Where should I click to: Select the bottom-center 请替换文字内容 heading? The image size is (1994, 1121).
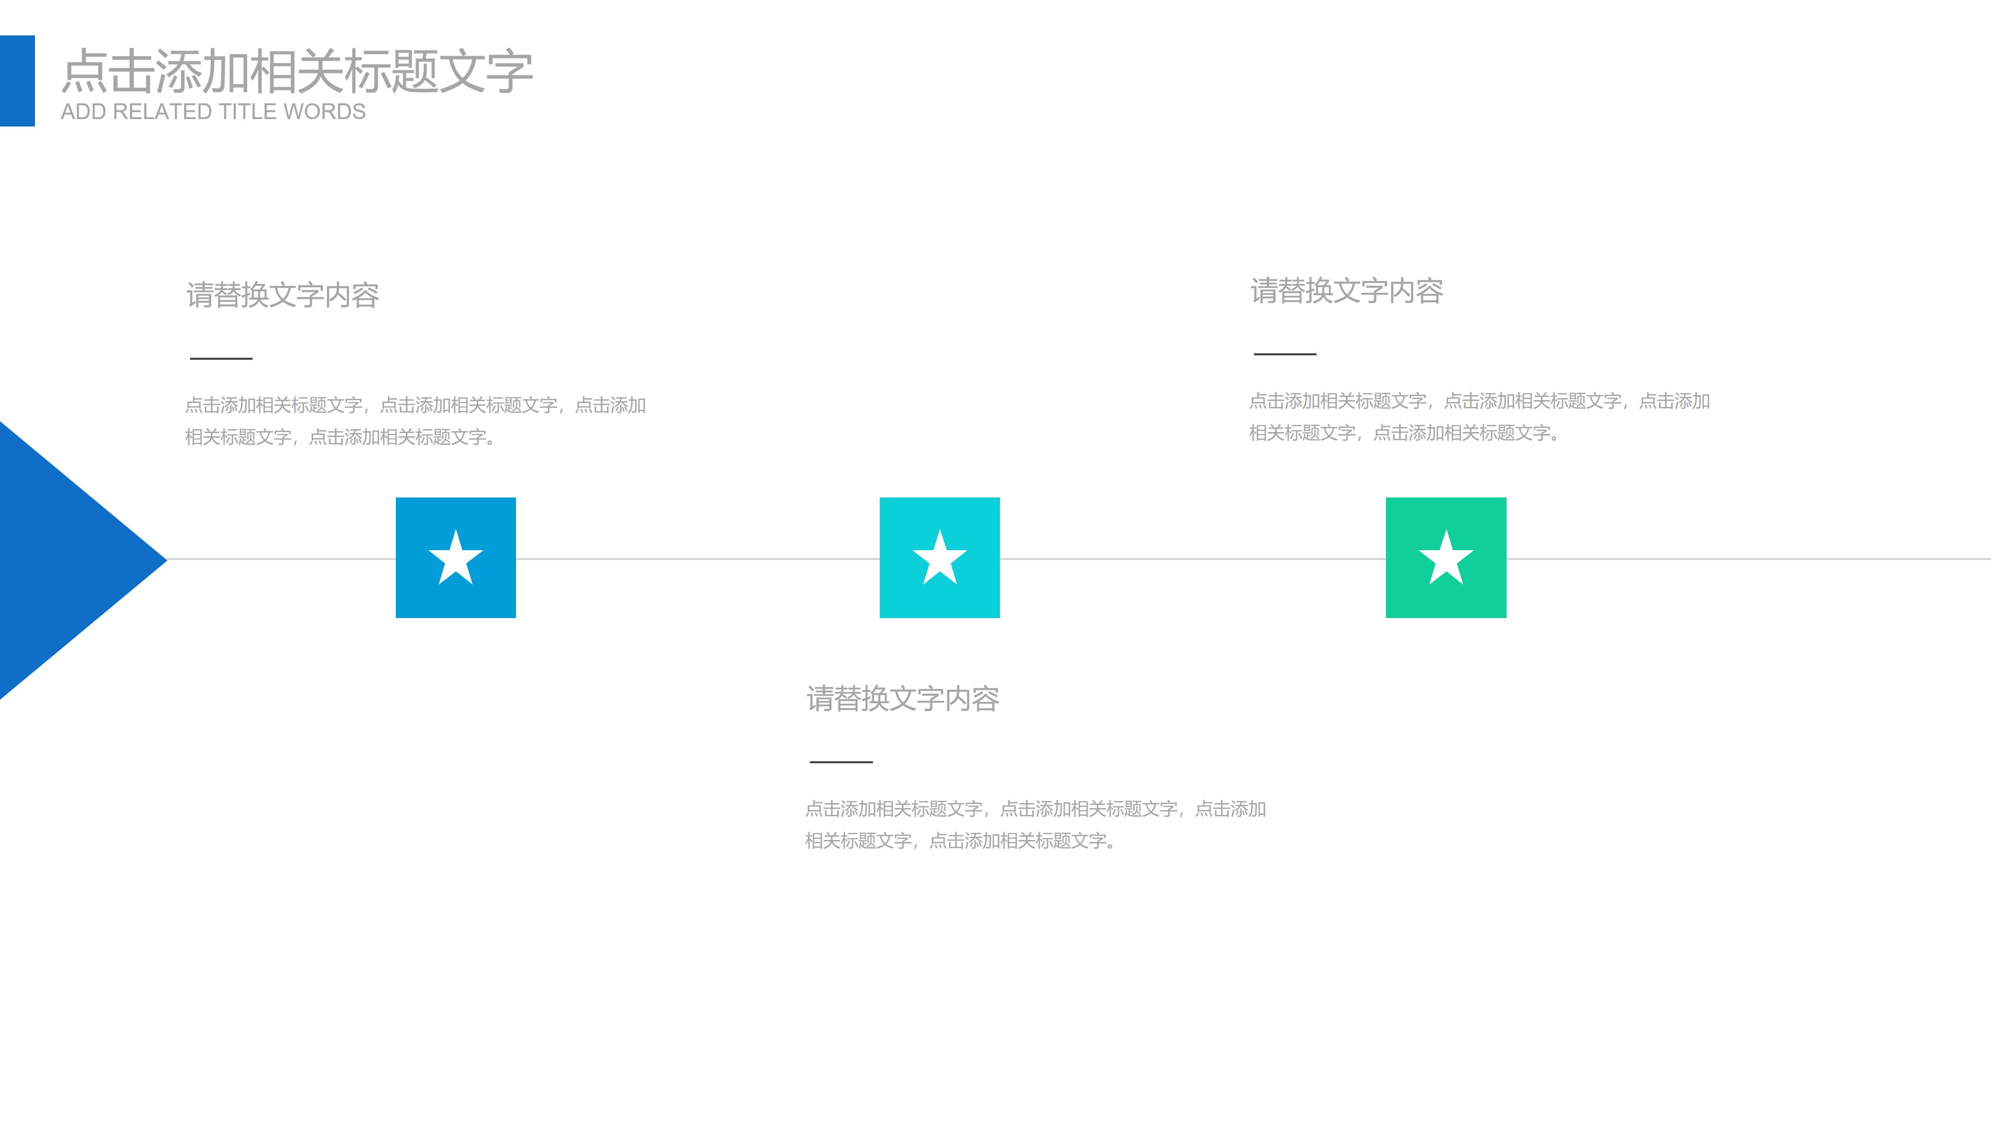coord(902,699)
